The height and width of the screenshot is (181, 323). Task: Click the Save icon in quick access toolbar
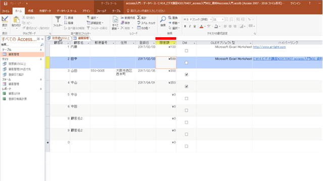coord(6,4)
